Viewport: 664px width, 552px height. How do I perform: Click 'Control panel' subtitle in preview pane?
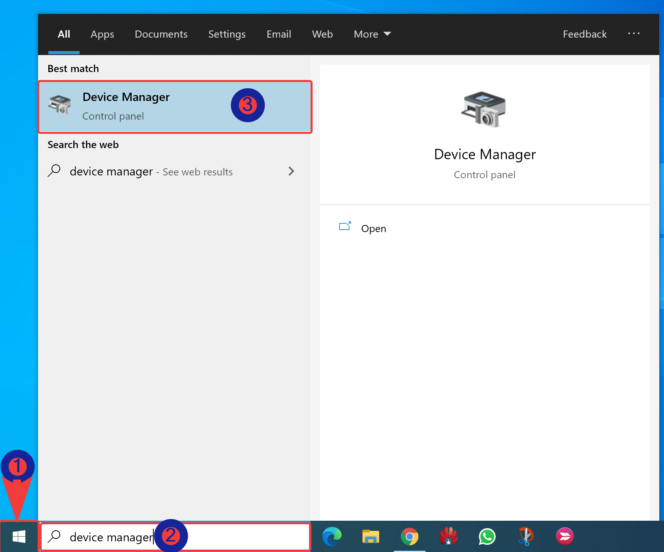[485, 175]
